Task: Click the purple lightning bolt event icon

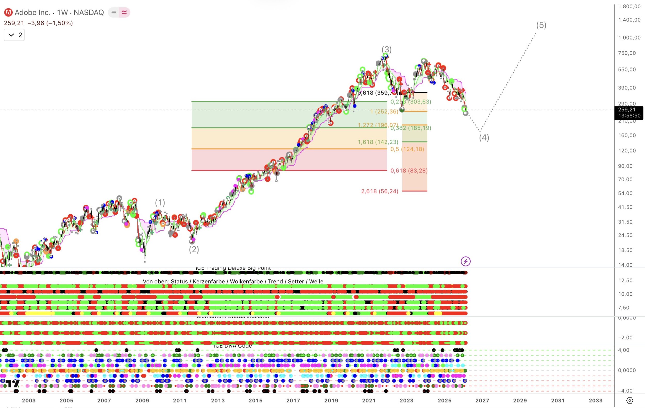Action: click(465, 261)
